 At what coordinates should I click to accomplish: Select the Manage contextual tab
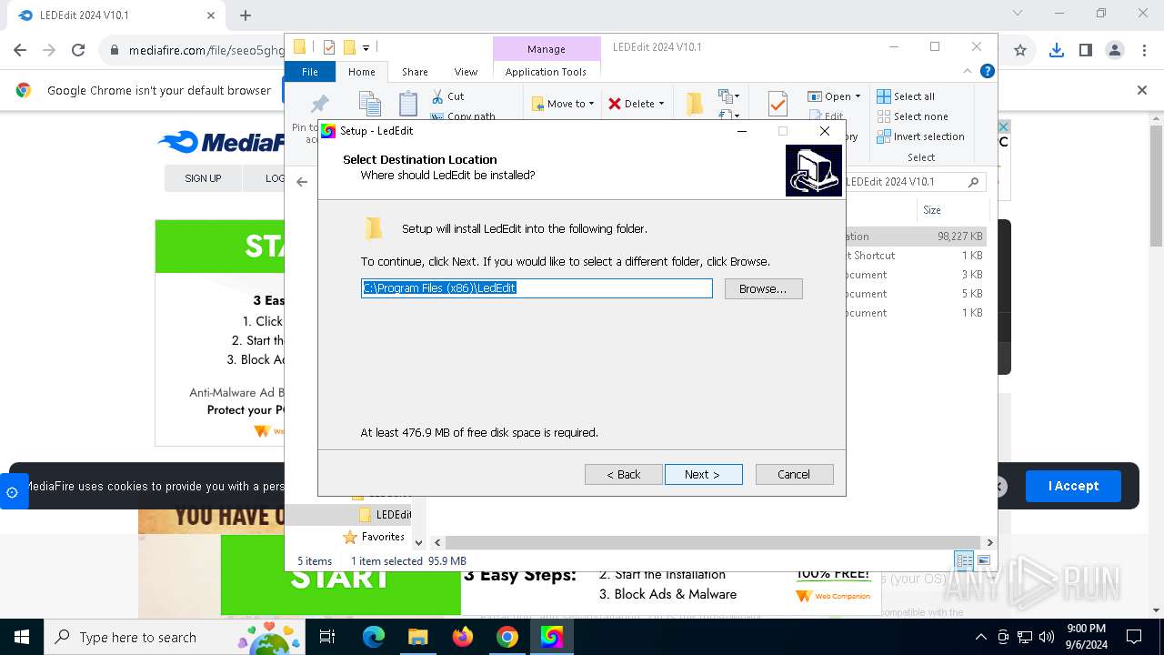[546, 49]
